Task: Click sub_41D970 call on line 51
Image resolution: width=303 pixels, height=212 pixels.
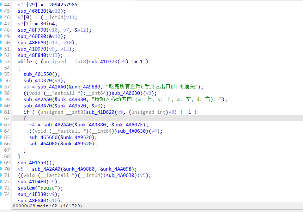Action: tap(32, 49)
